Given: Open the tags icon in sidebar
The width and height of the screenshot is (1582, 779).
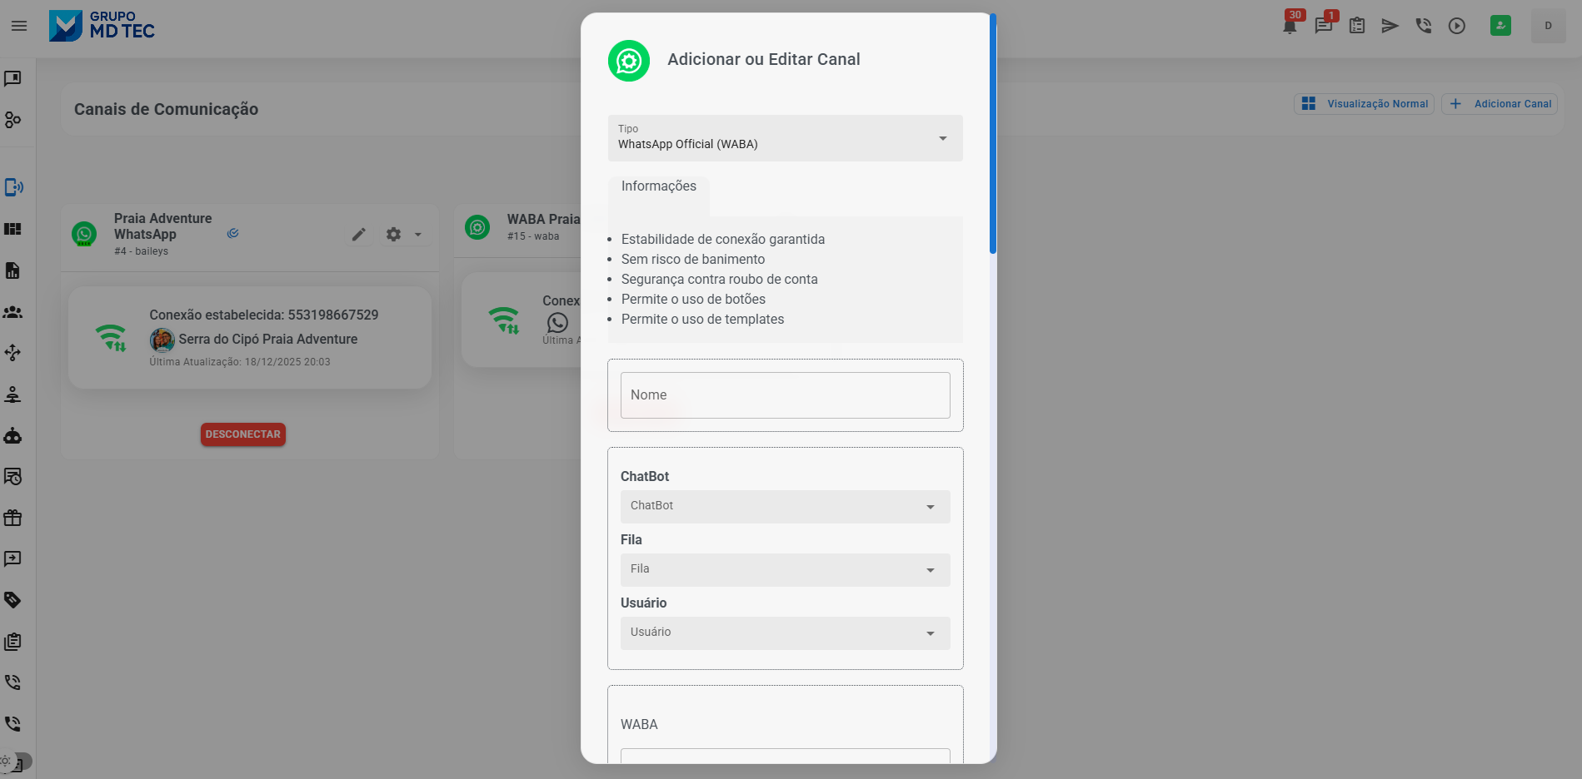Looking at the screenshot, I should [x=12, y=600].
